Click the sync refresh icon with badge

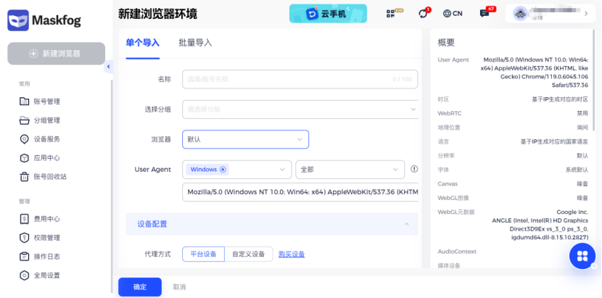424,14
